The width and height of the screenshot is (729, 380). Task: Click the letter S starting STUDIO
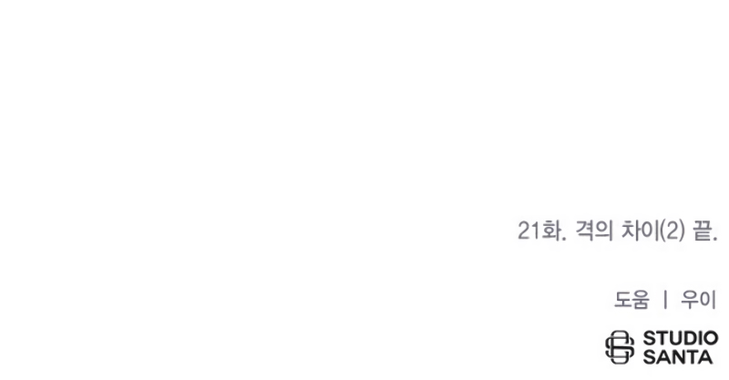[x=650, y=338]
